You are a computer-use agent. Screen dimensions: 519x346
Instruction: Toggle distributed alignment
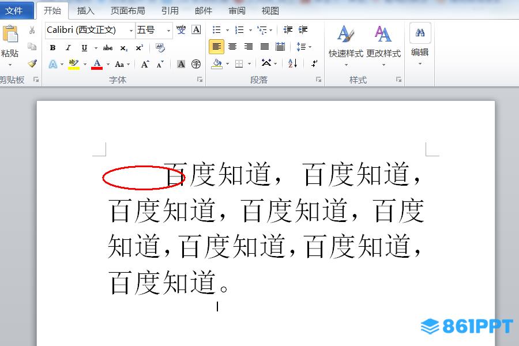click(x=280, y=47)
